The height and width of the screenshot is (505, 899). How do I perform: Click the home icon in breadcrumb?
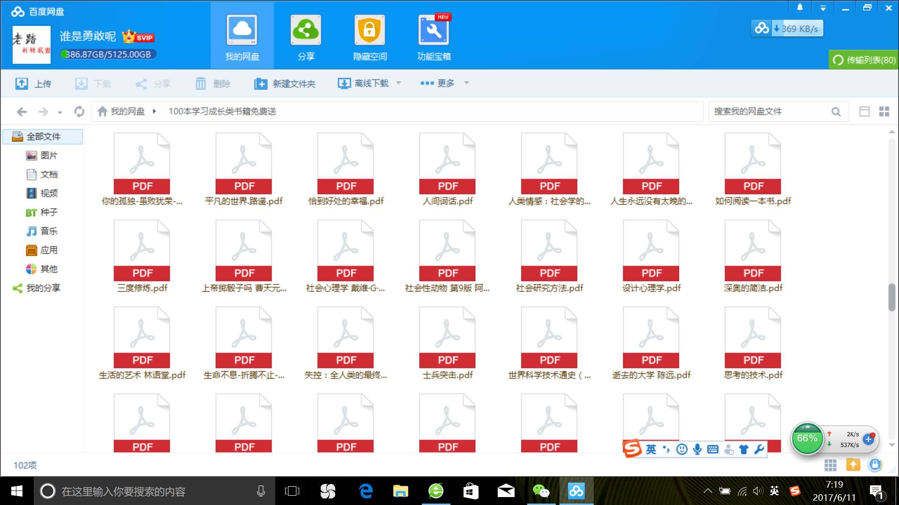tap(103, 111)
